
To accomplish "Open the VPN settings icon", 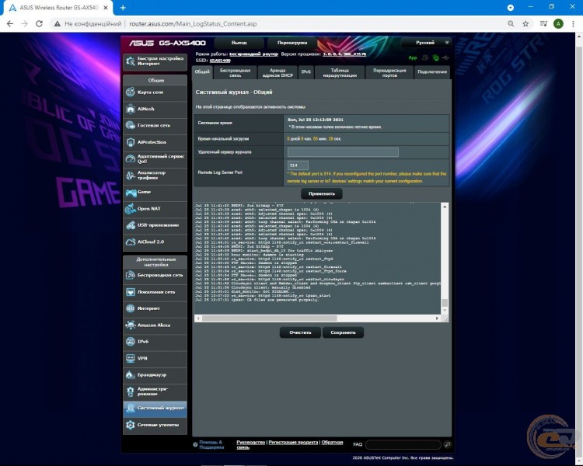I will 130,358.
